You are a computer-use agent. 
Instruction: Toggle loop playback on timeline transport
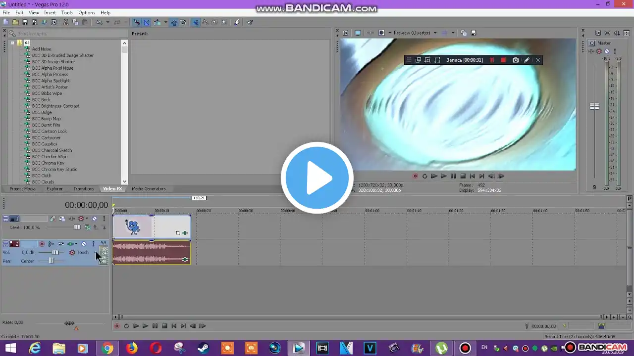[126, 326]
